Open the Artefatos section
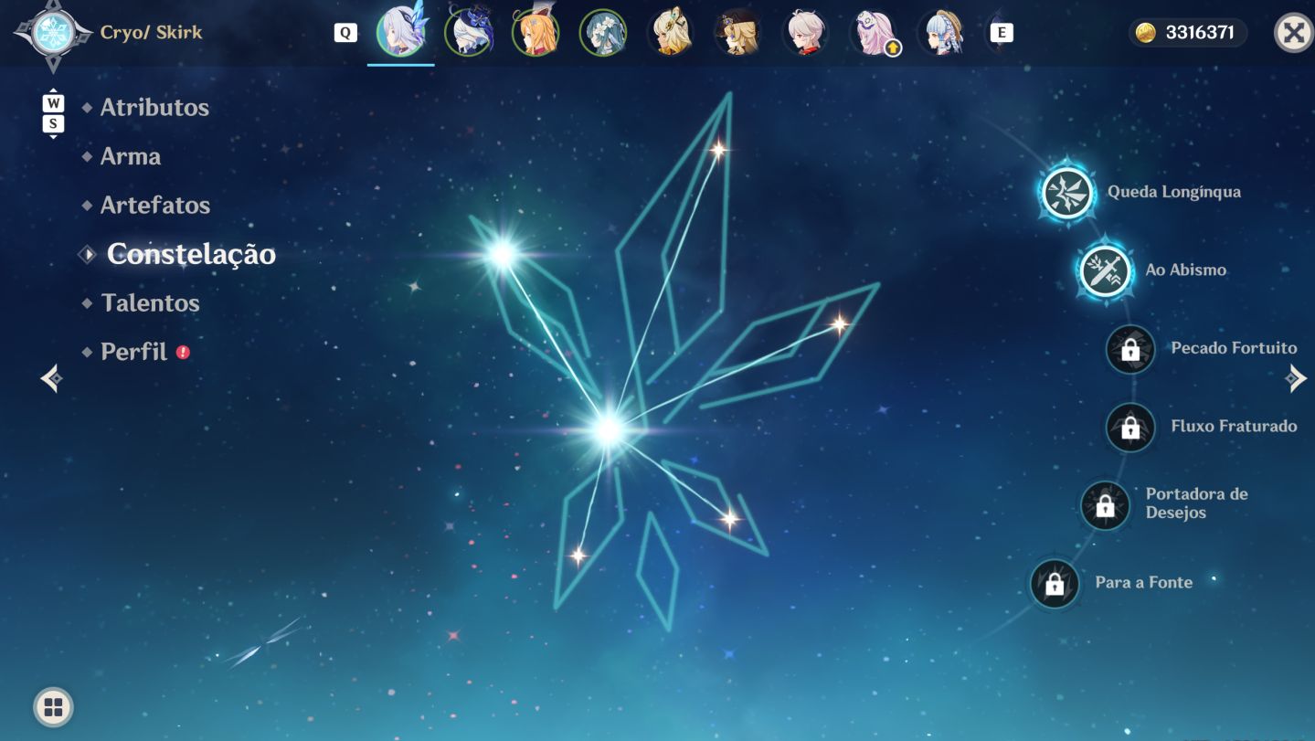The height and width of the screenshot is (741, 1315). 155,206
